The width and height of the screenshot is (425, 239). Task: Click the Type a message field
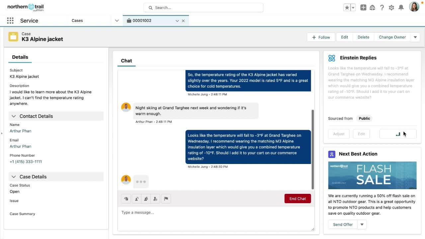pyautogui.click(x=216, y=219)
